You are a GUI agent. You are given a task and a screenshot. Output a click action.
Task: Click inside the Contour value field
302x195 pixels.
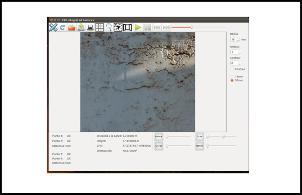(234, 63)
